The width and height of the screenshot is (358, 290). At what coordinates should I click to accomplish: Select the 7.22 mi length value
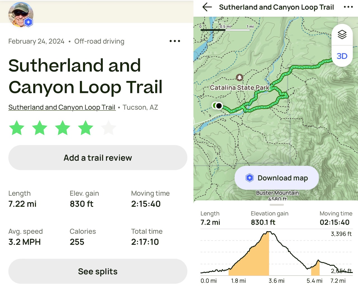click(x=22, y=204)
